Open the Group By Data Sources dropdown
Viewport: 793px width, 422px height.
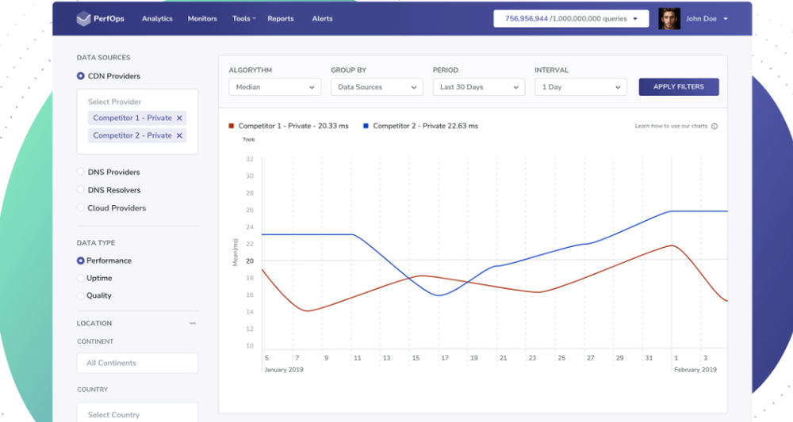coord(377,87)
